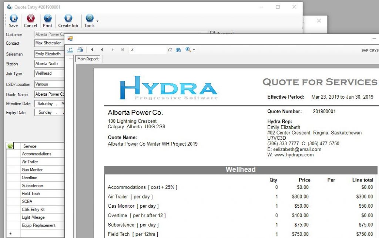This screenshot has width=379, height=238.
Task: Click the green icon in service grid header
Action: (10, 146)
